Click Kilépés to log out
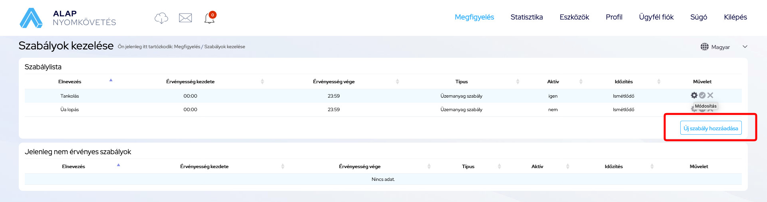This screenshot has height=202, width=767. click(735, 17)
